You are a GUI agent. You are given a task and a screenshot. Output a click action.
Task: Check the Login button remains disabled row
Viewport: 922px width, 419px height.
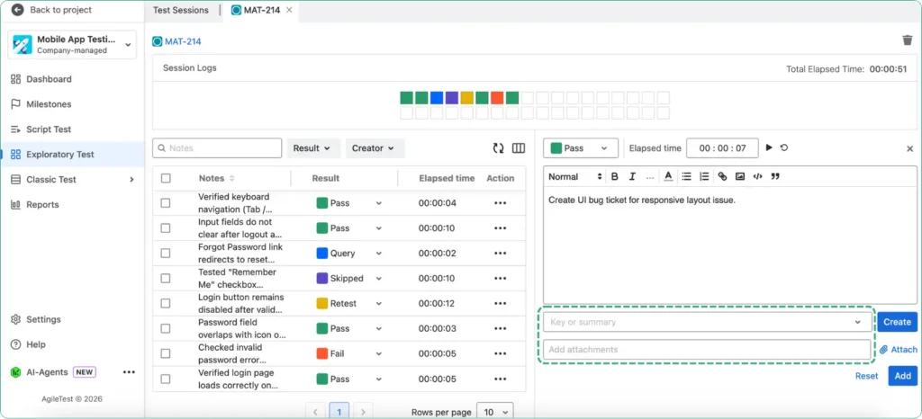(166, 303)
